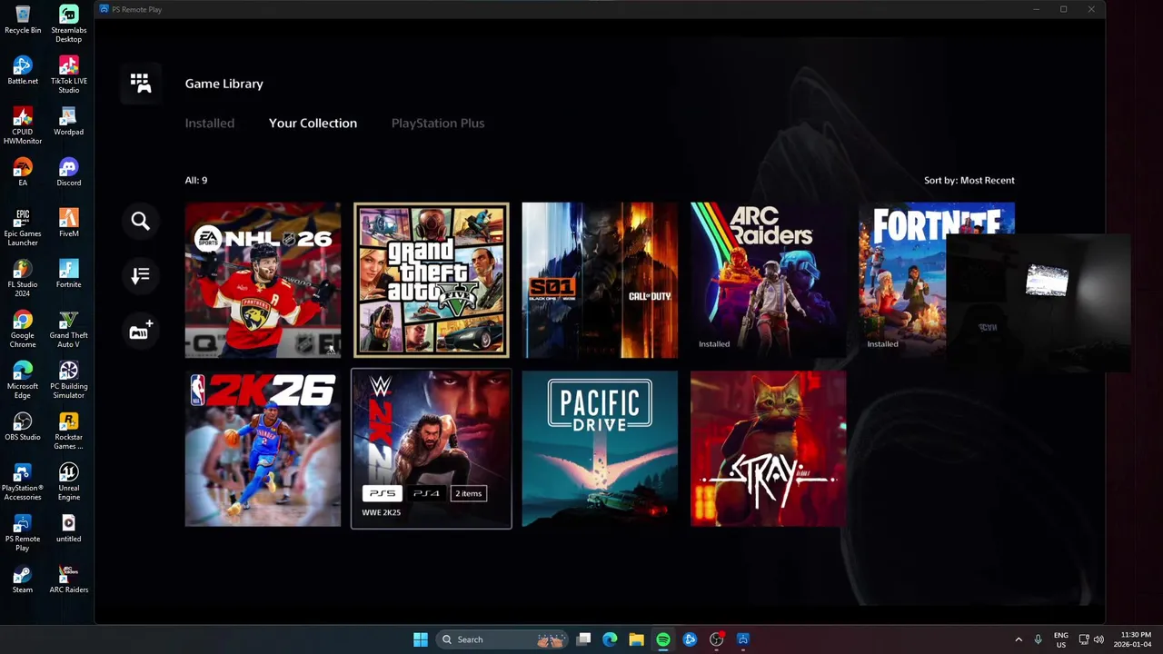
Task: Open Streamlabs Desktop shortcut
Action: pyautogui.click(x=68, y=24)
